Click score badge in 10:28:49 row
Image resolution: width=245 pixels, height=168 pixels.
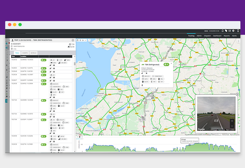point(43,72)
